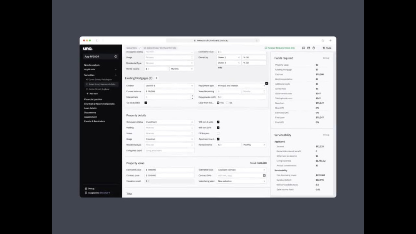
Task: Open Events & Reminders in sidebar
Action: point(94,121)
